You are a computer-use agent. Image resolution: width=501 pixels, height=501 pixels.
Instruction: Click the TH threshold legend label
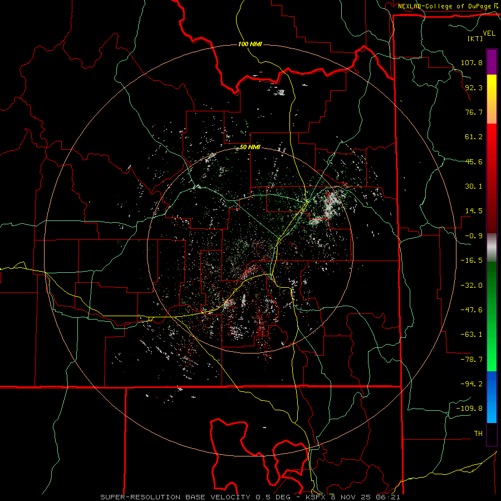(478, 434)
